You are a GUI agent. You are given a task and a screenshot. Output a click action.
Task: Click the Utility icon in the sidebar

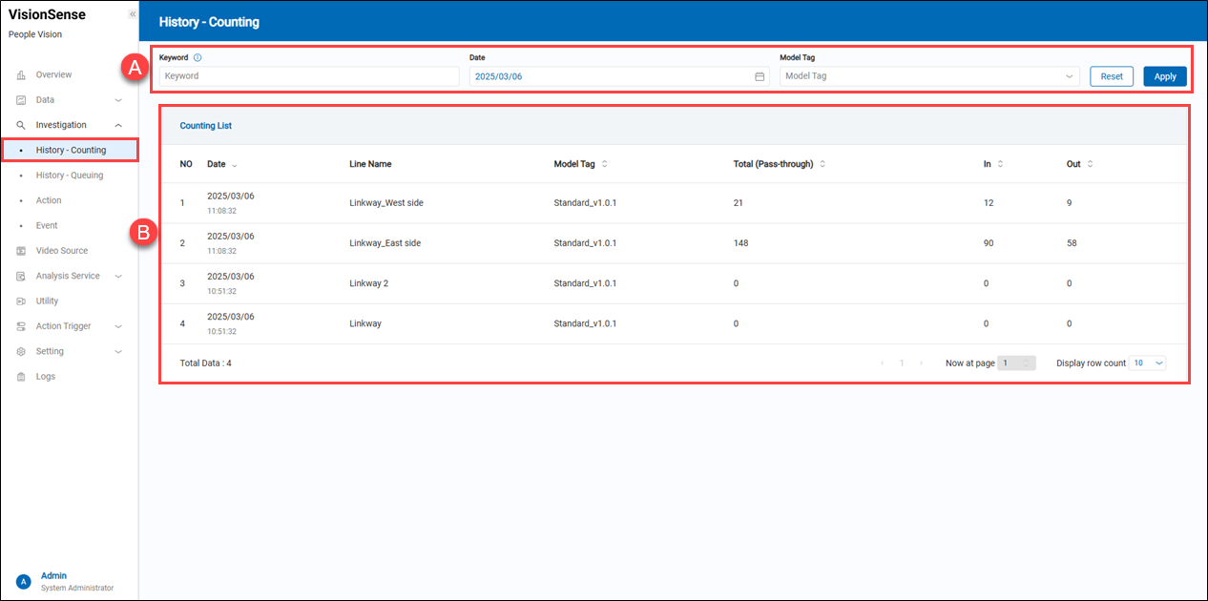[x=21, y=301]
